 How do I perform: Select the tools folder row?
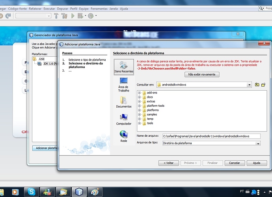tap(148, 123)
